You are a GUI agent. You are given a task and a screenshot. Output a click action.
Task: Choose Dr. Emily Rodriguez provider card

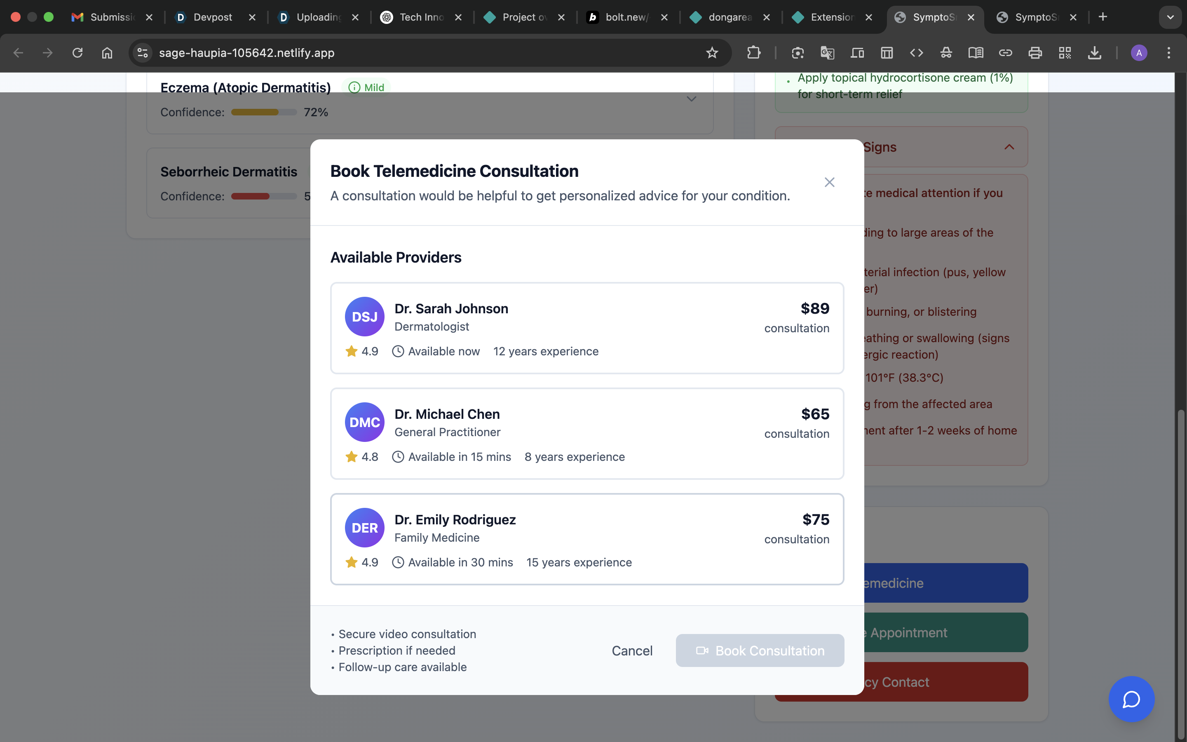(x=586, y=539)
